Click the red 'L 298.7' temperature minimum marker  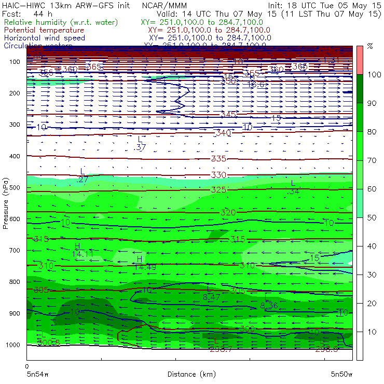tap(221, 345)
